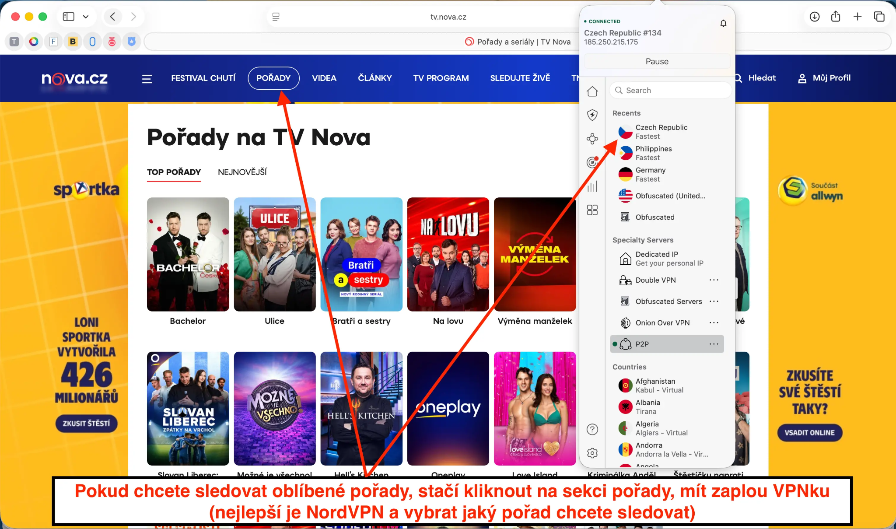This screenshot has height=529, width=896.
Task: Select Germany Fastest server in Recents
Action: 651,174
